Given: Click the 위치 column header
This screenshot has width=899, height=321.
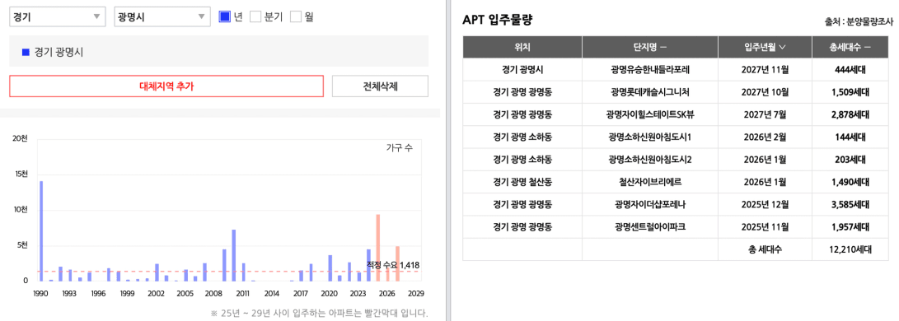Looking at the screenshot, I should pyautogui.click(x=522, y=47).
